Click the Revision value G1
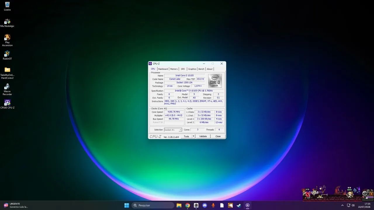 pos(218,98)
